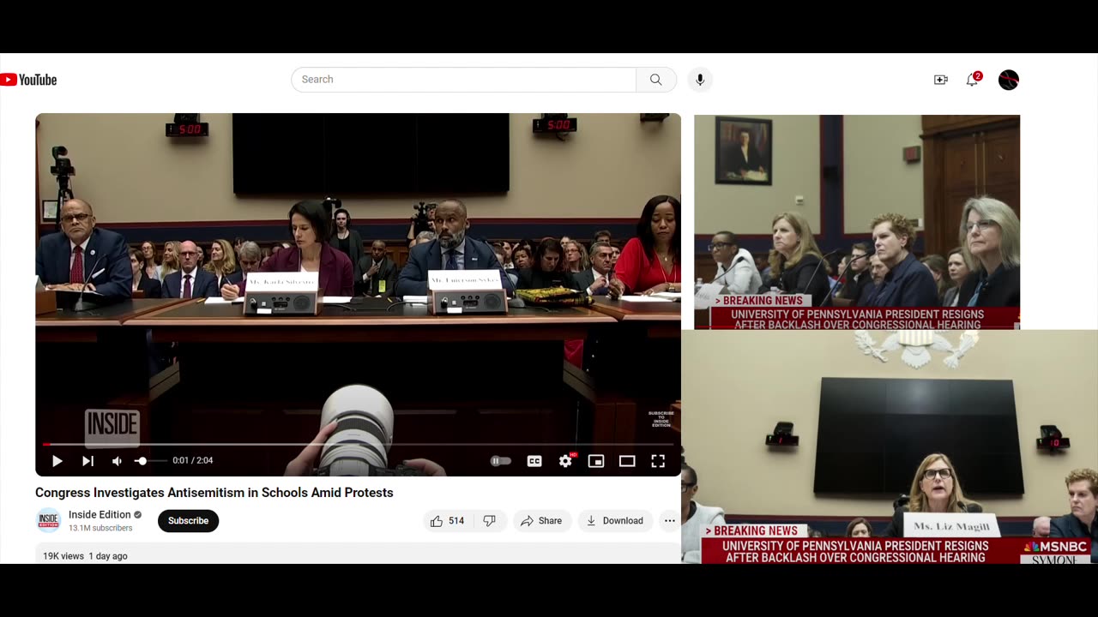Click the 0:01 / 2:04 time display

192,461
